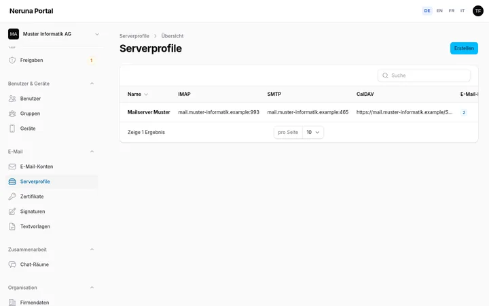
Task: Click the MA organization logo badge
Action: point(14,34)
